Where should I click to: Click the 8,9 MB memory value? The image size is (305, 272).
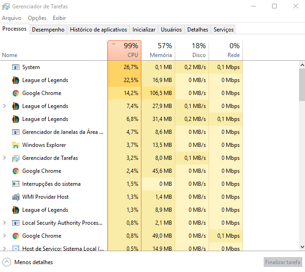(x=163, y=210)
